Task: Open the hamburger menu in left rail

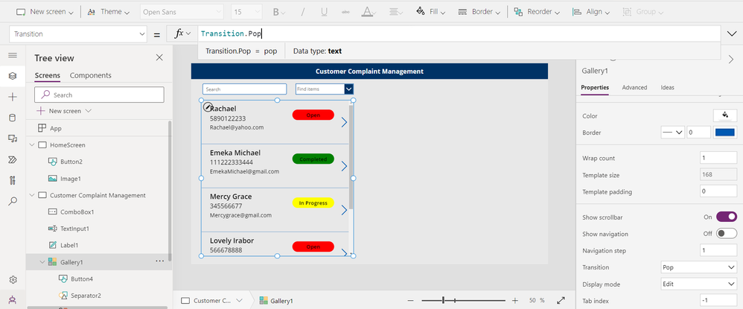Action: (13, 55)
